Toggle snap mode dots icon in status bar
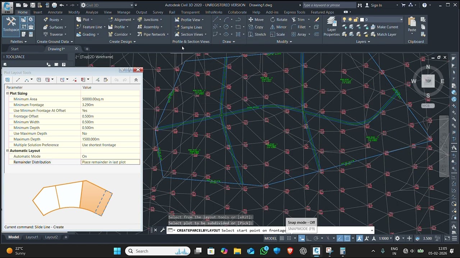 [x=289, y=238]
